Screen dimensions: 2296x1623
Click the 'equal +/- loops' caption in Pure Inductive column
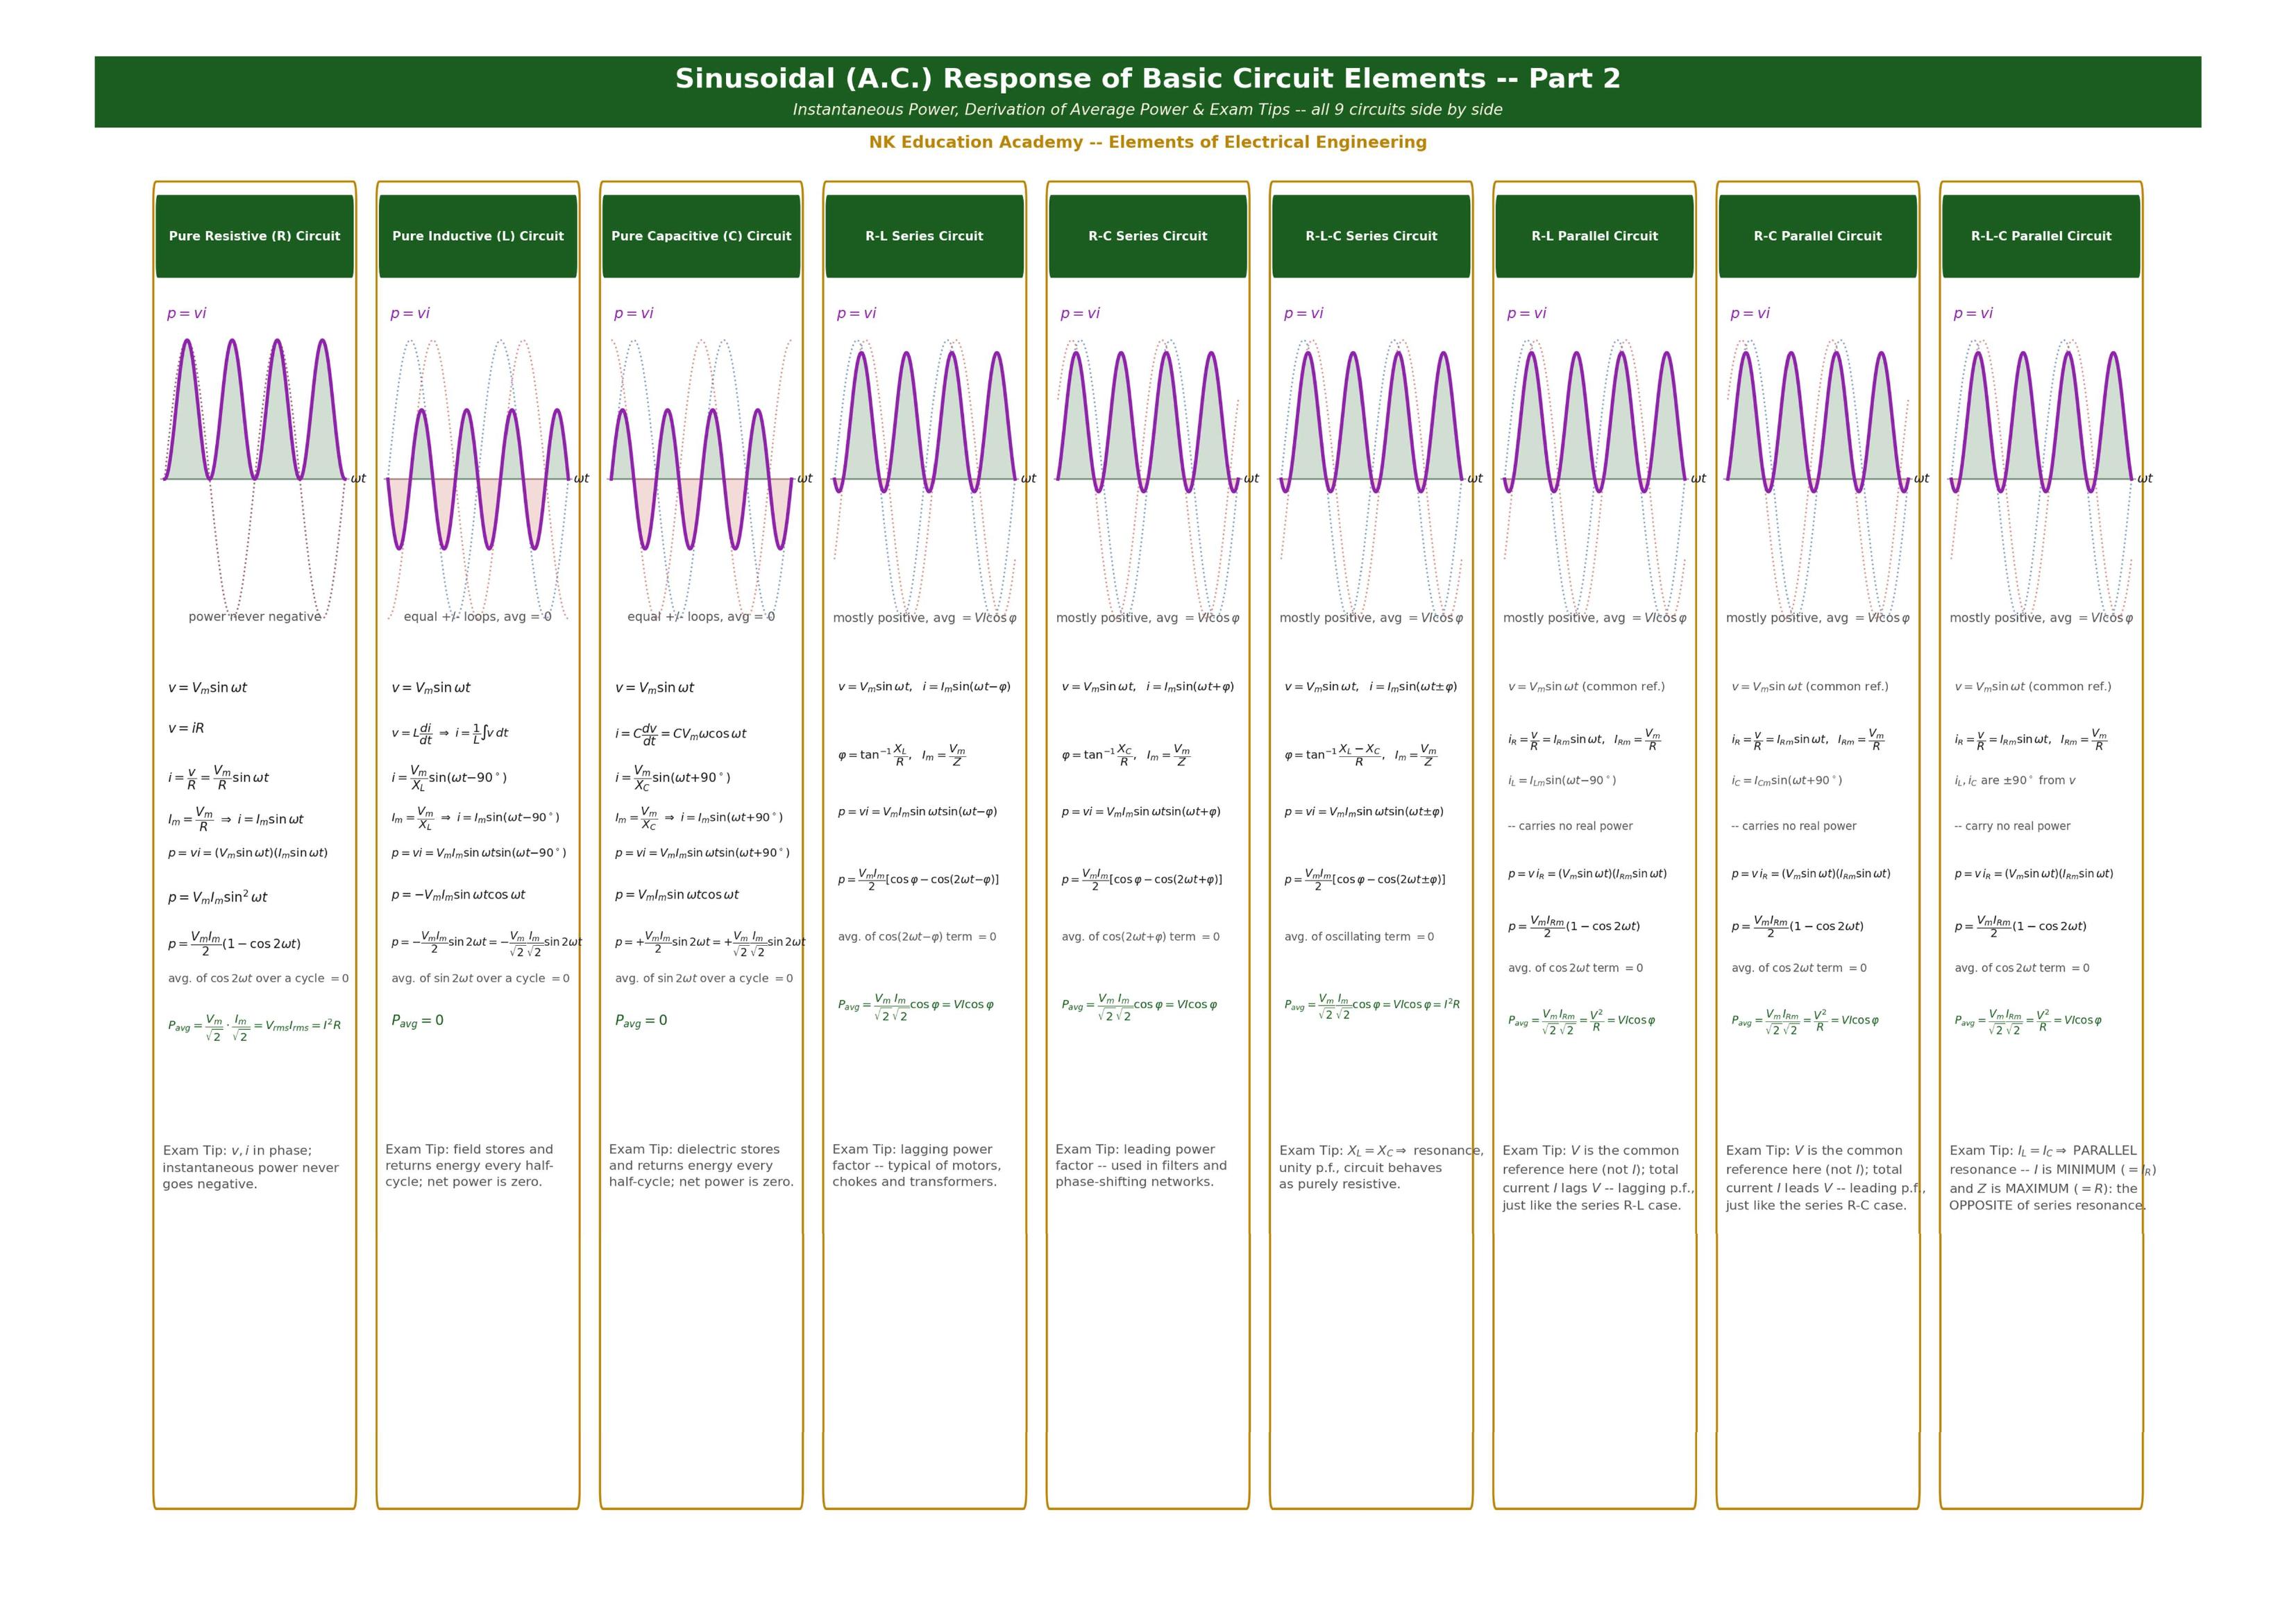click(x=477, y=617)
